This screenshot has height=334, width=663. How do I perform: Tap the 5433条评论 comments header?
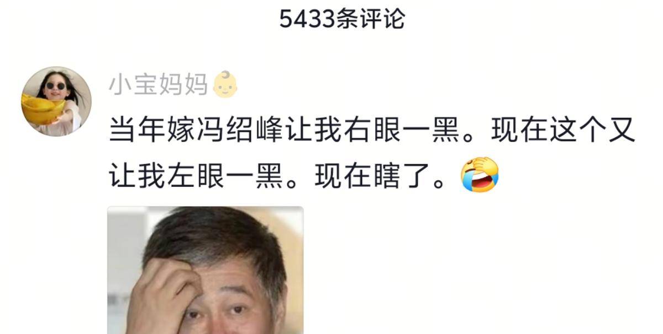pyautogui.click(x=343, y=19)
